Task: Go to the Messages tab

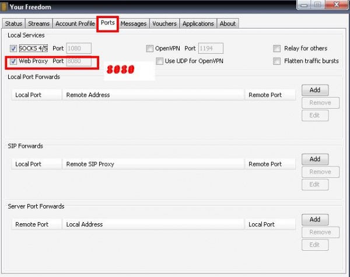Action: pos(134,23)
